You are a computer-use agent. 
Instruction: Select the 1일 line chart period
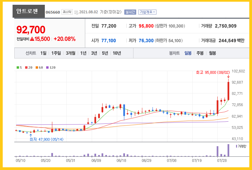pos(43,53)
